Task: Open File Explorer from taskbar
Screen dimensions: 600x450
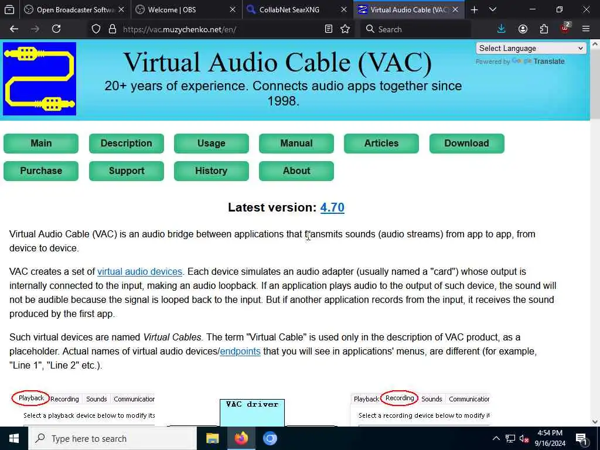Action: click(x=212, y=438)
